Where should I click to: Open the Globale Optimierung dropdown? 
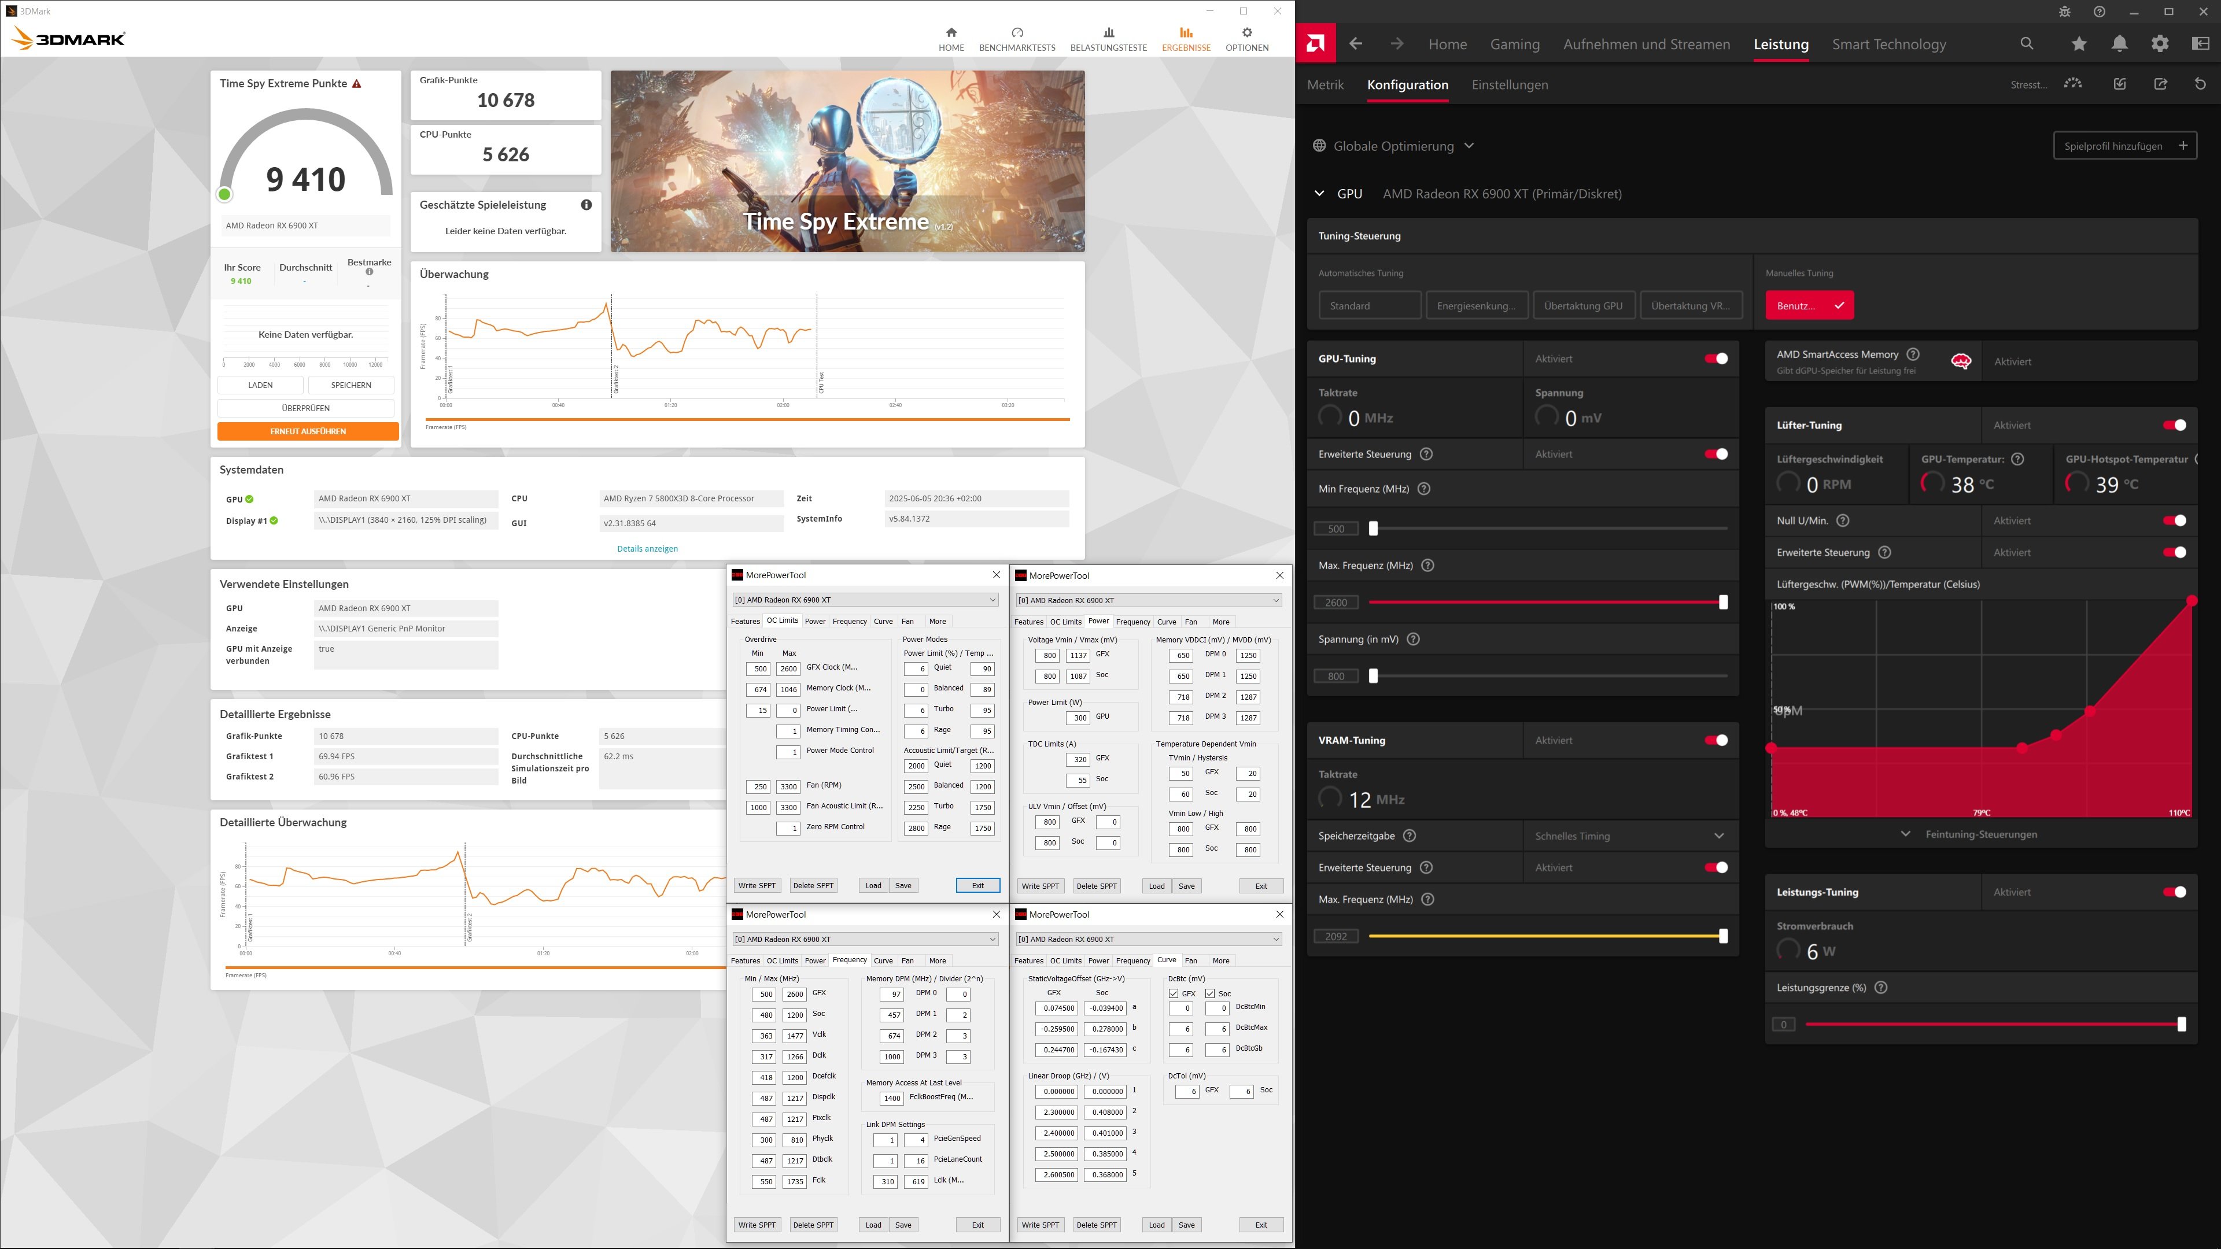click(1394, 146)
